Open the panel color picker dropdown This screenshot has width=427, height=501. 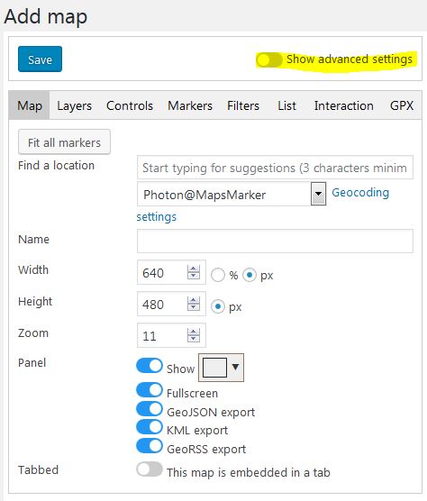pos(221,368)
